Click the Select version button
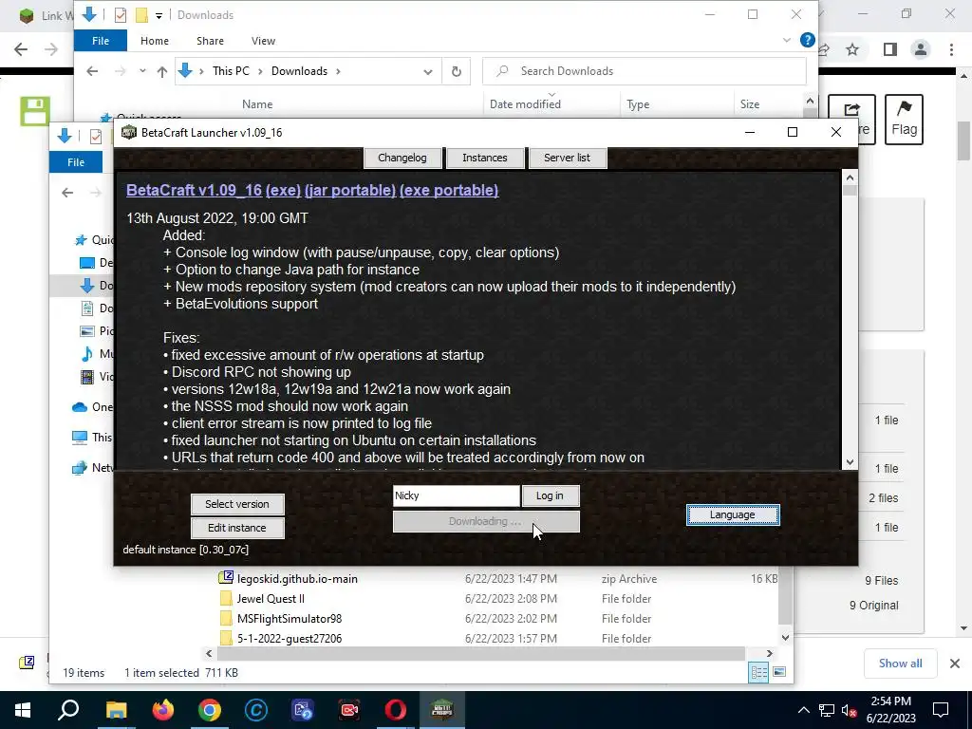This screenshot has width=972, height=729. [237, 504]
